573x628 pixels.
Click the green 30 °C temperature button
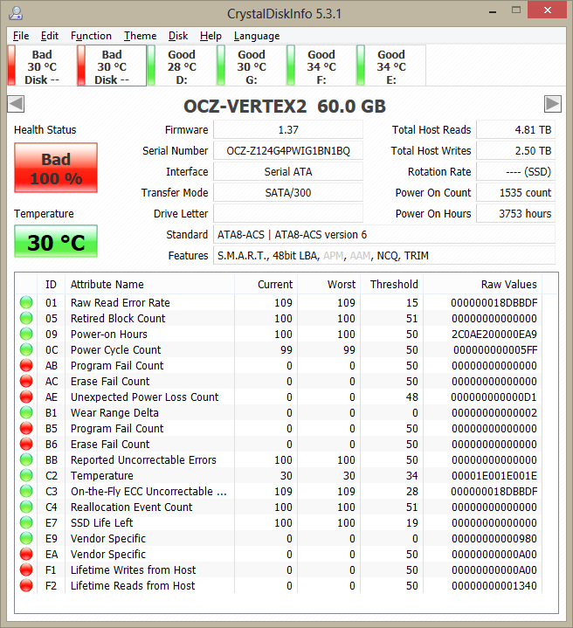point(56,241)
